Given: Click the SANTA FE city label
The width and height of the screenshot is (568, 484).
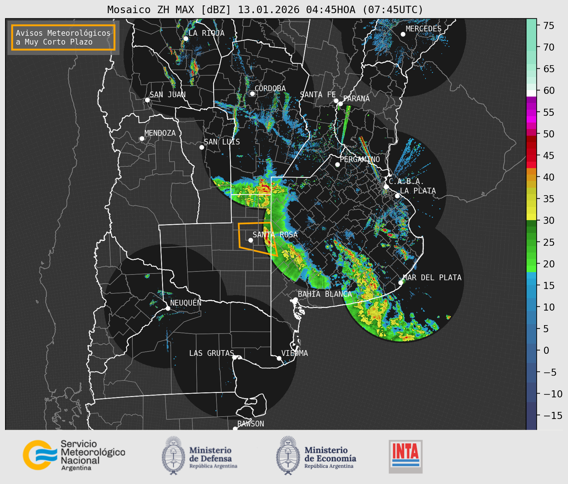Looking at the screenshot, I should (318, 95).
